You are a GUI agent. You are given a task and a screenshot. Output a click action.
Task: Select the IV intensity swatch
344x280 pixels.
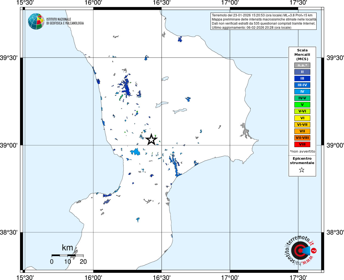point(302,92)
